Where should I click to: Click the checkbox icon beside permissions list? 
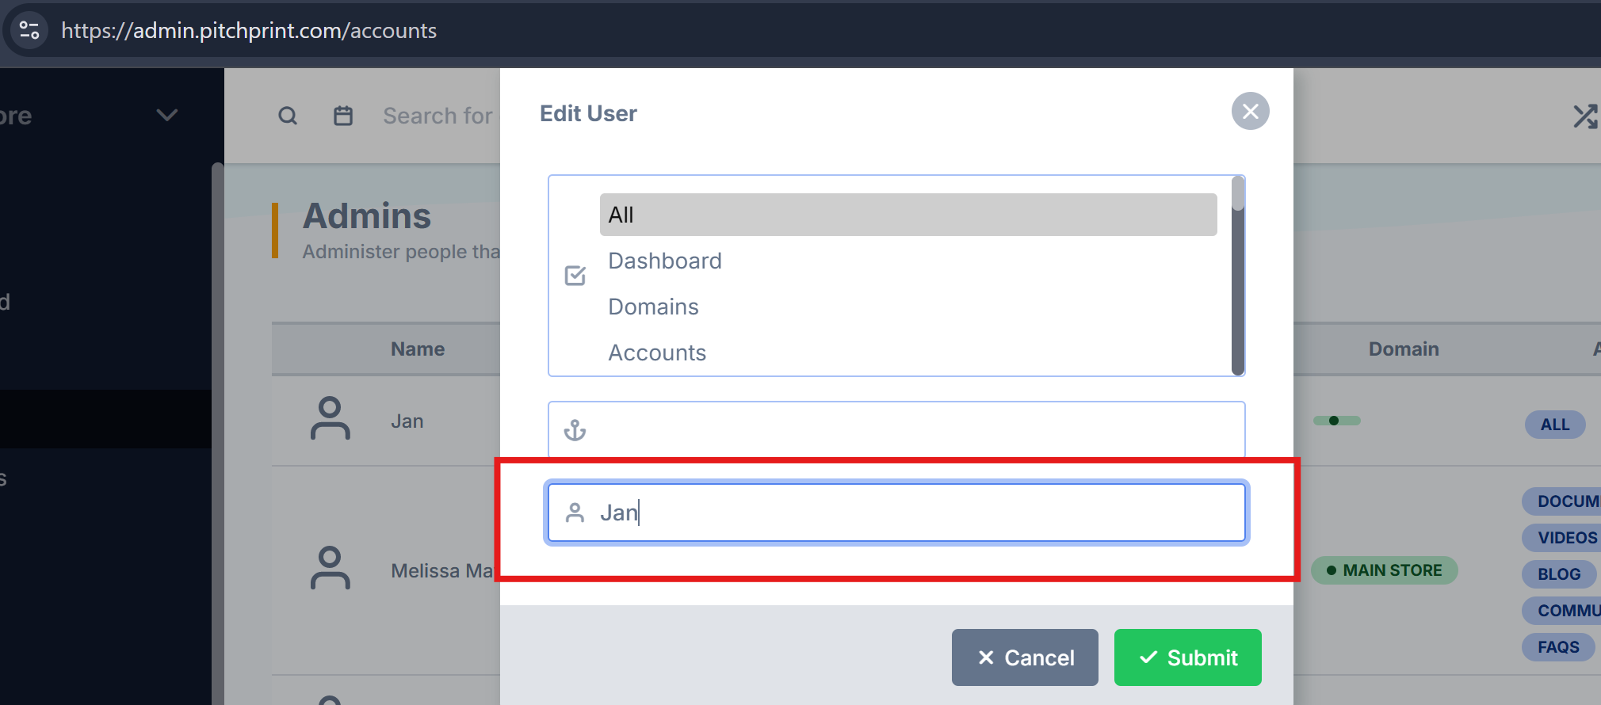[575, 276]
